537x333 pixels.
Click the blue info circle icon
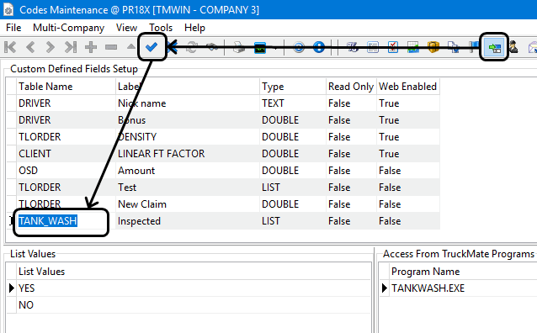(x=319, y=47)
